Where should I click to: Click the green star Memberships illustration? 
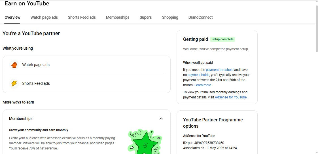145,142
